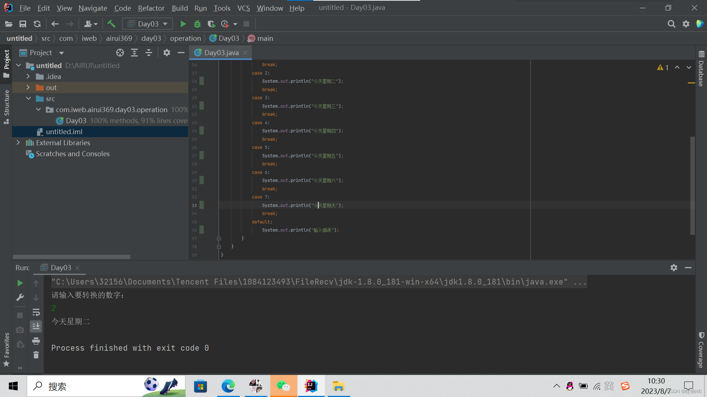
Task: Collapse the src folder in tree
Action: 28,99
